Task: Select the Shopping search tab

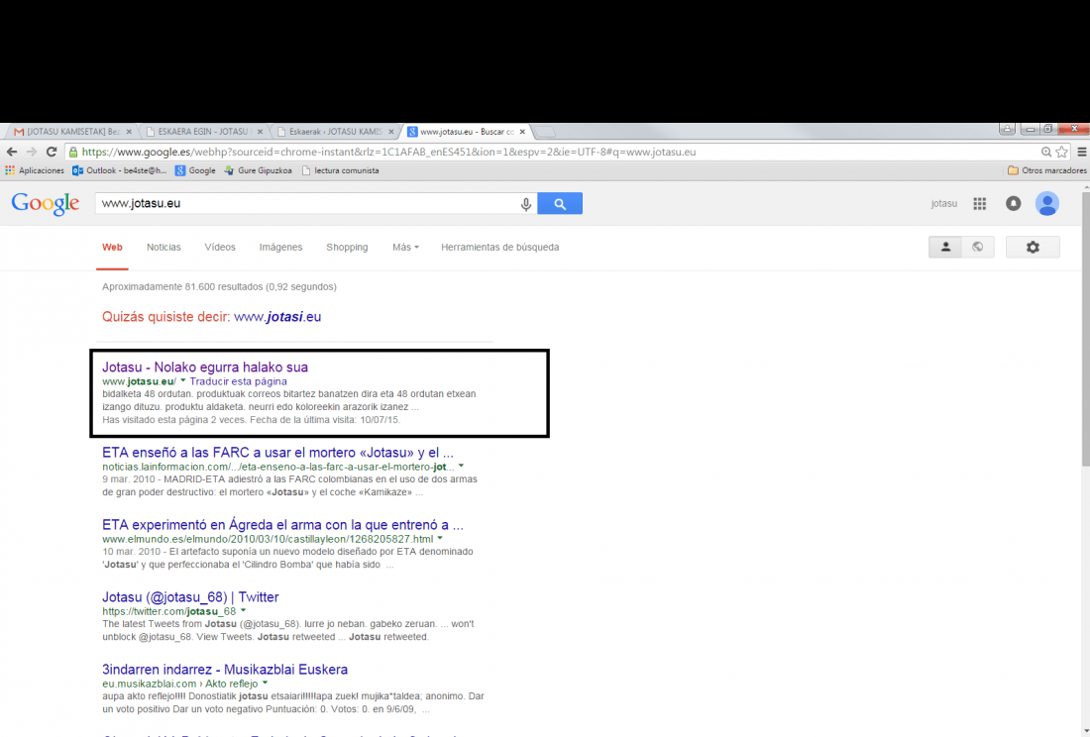Action: [347, 248]
